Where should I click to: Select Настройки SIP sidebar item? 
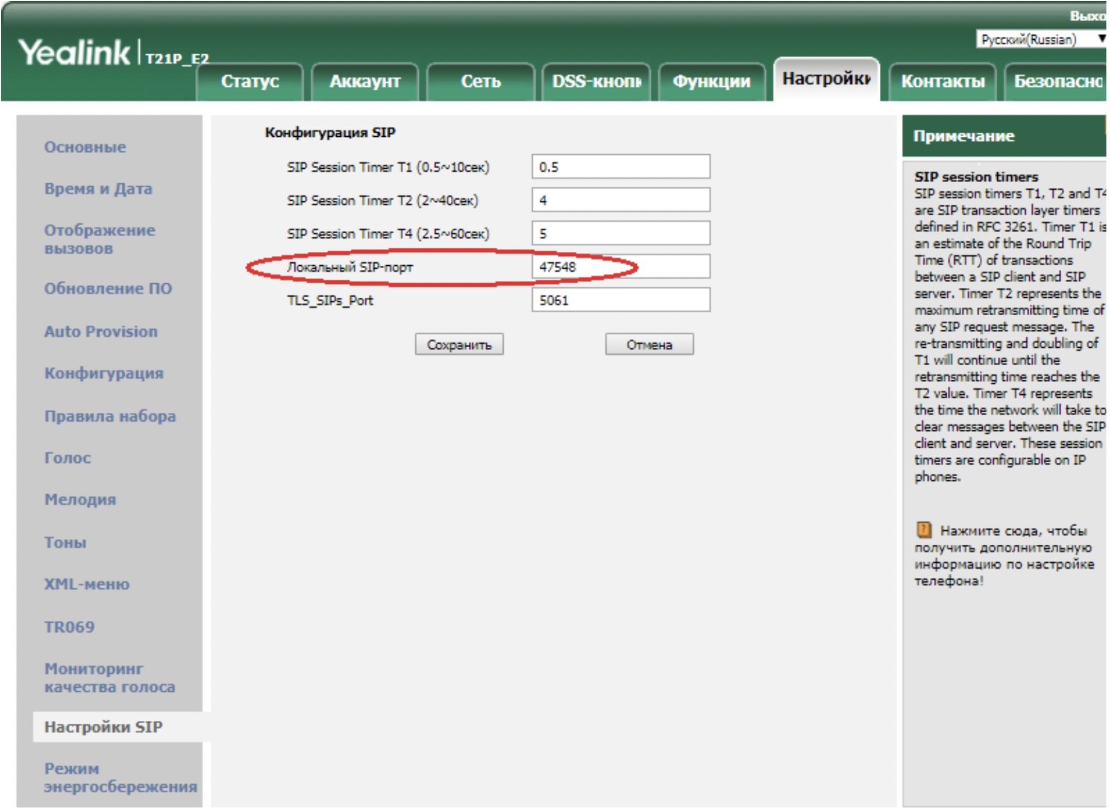pyautogui.click(x=103, y=727)
